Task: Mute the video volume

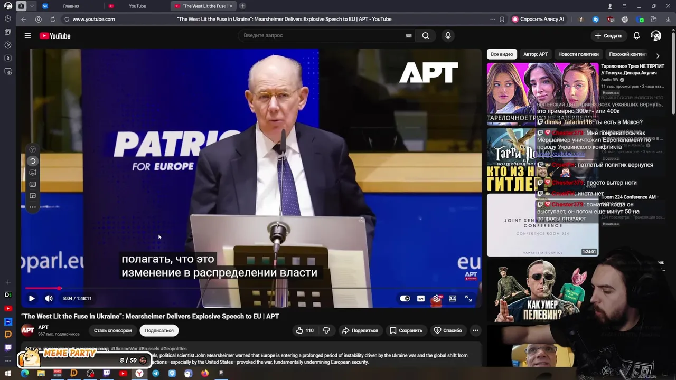Action: [x=49, y=298]
